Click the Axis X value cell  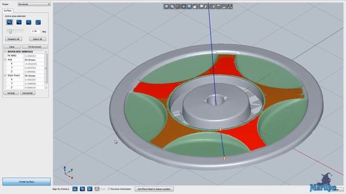point(34,64)
